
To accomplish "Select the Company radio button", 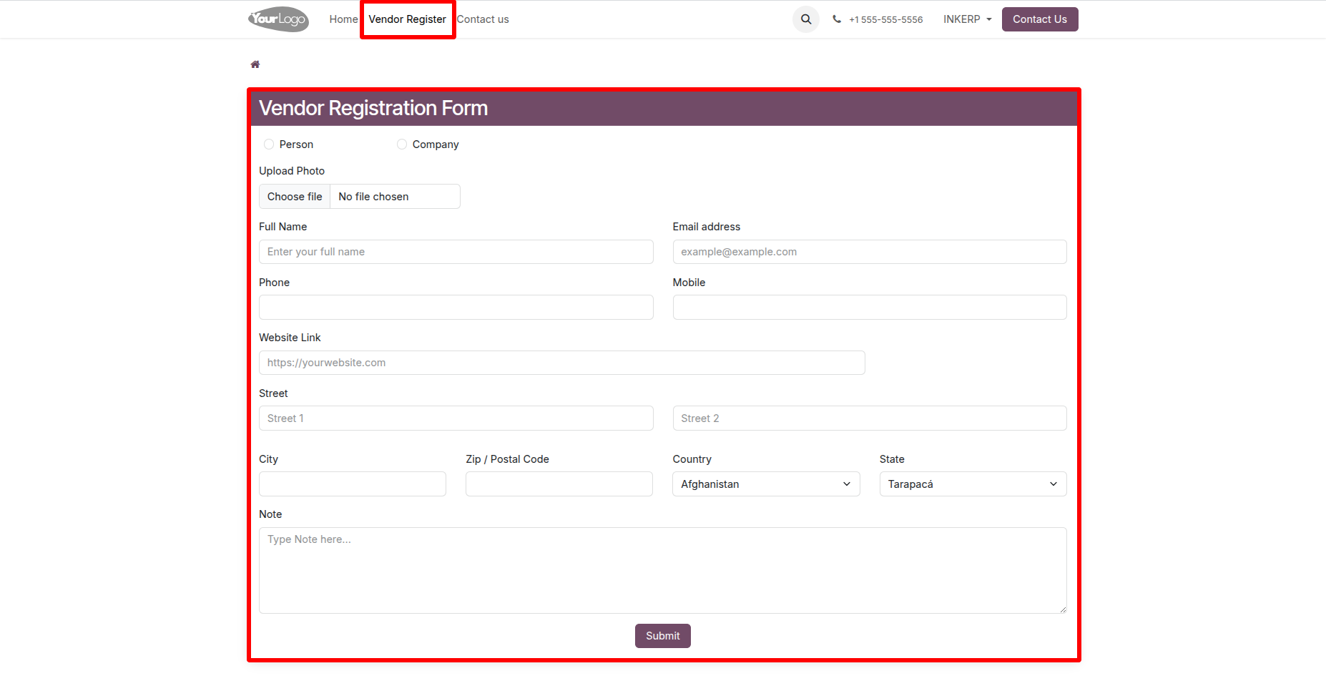I will click(402, 144).
